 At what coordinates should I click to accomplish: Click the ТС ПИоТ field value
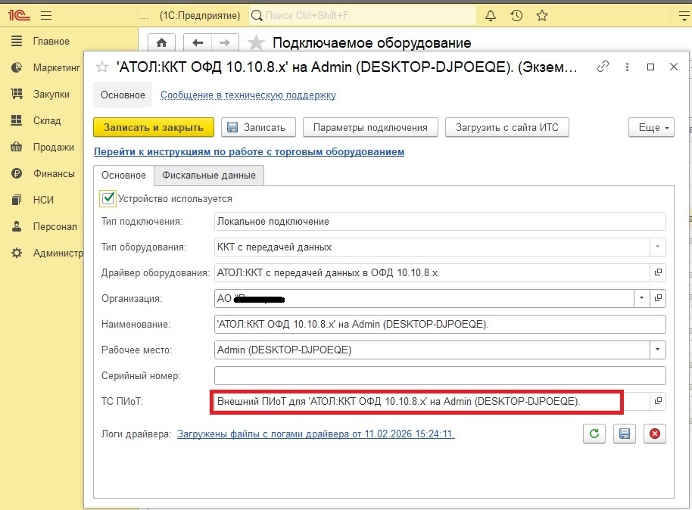(x=432, y=401)
